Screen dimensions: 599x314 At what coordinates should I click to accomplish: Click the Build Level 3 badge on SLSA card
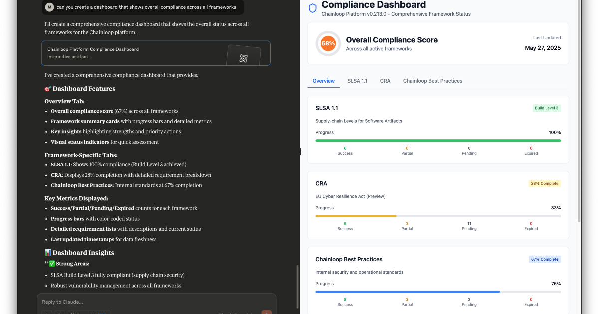click(546, 108)
